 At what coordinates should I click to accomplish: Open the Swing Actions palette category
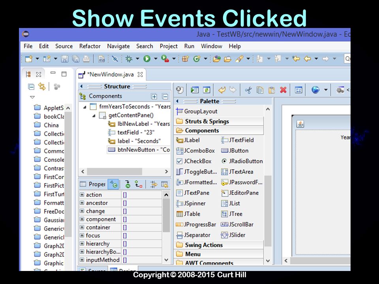click(x=218, y=245)
